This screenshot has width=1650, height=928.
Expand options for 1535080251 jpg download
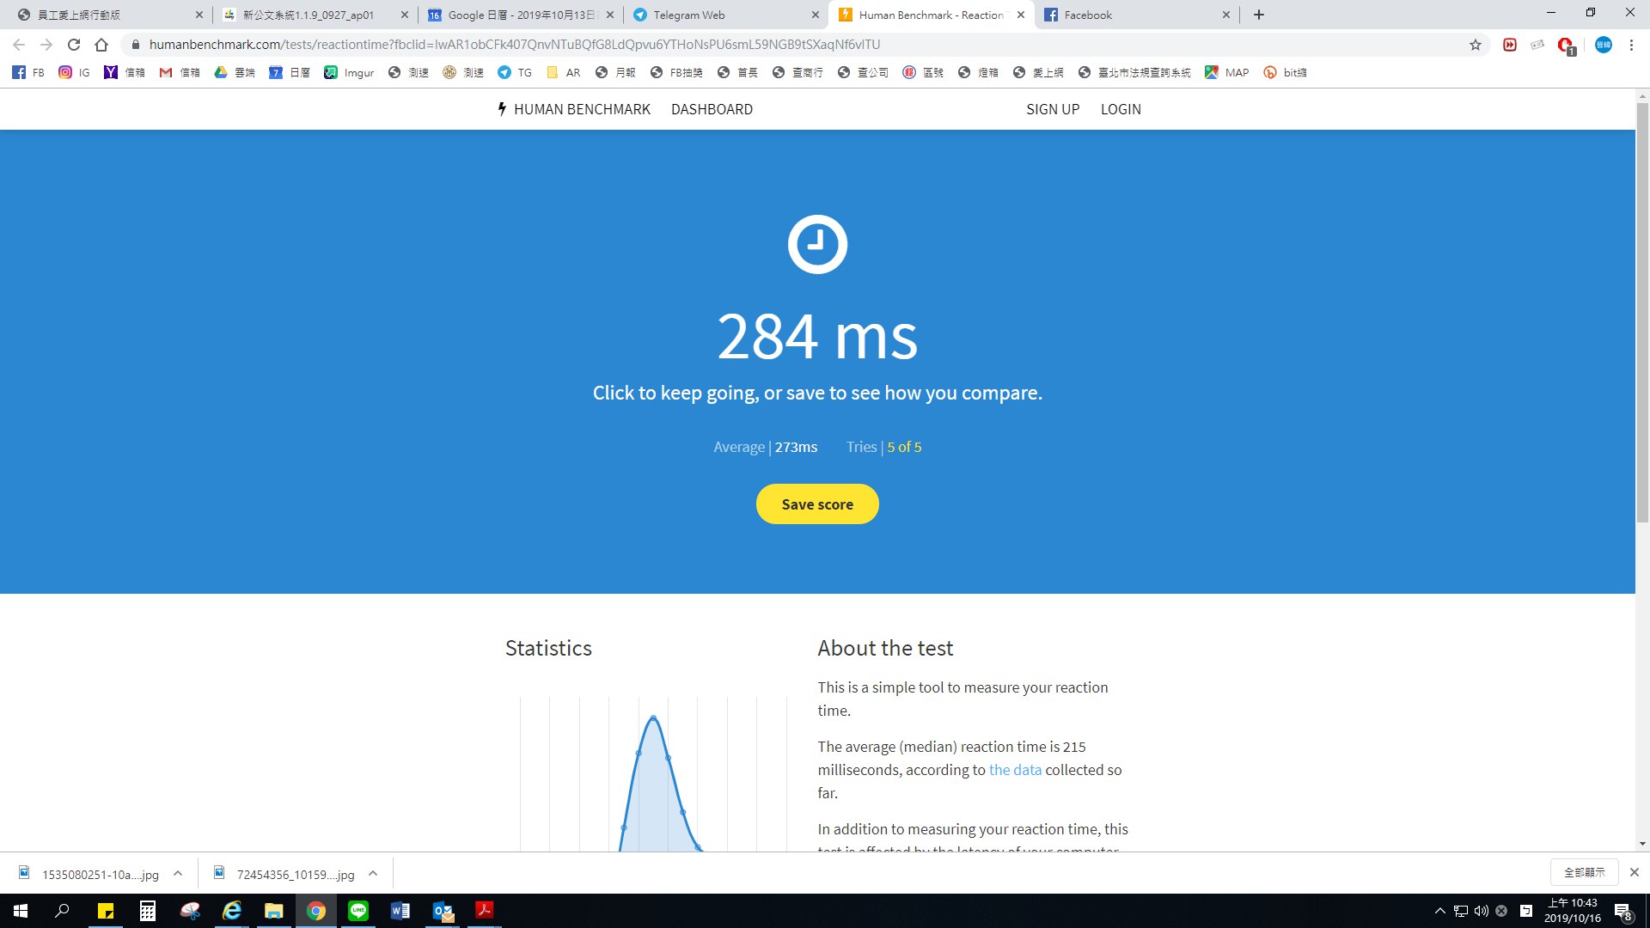[x=178, y=874]
